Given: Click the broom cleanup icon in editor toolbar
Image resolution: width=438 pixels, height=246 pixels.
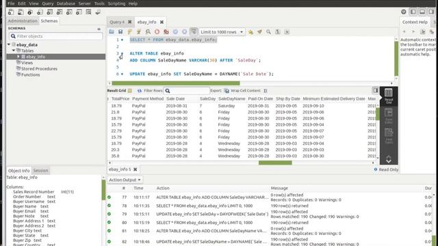Looking at the screenshot, I should [259, 32].
